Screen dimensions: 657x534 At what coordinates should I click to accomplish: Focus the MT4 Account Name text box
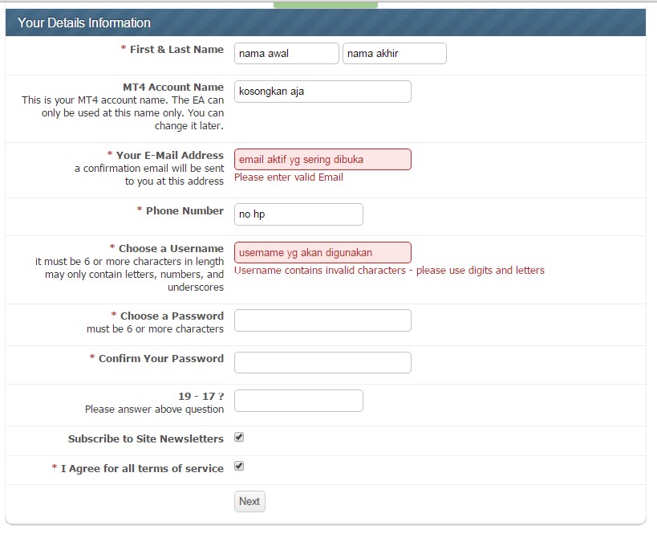coord(322,92)
